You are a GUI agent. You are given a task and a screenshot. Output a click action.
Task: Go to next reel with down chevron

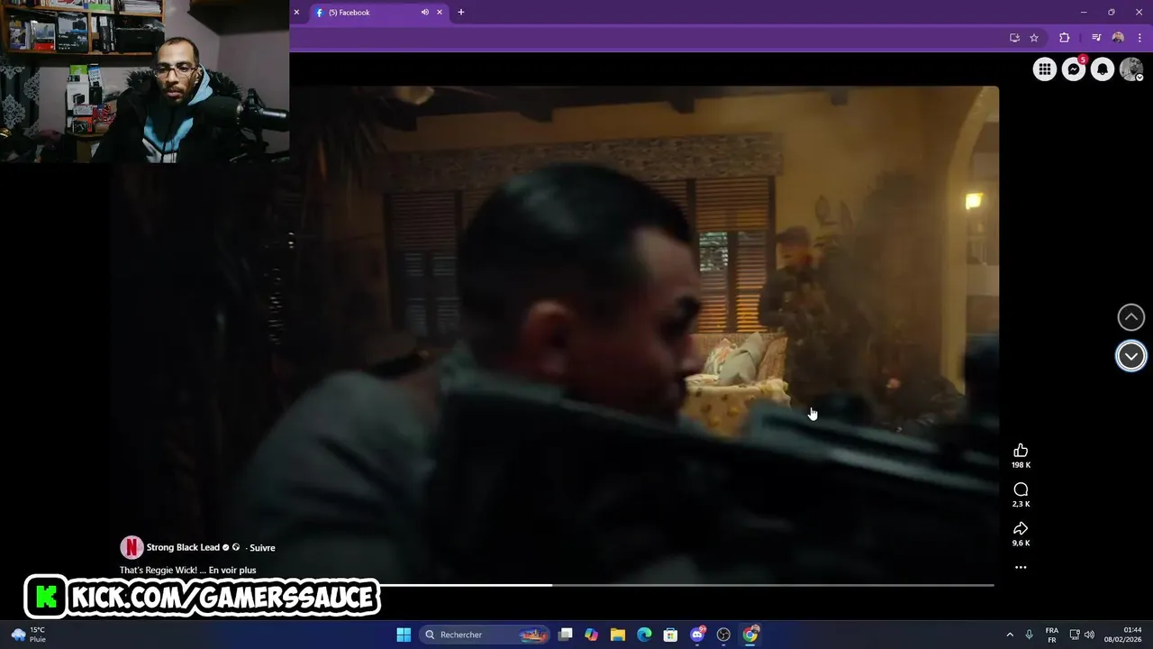click(1131, 356)
